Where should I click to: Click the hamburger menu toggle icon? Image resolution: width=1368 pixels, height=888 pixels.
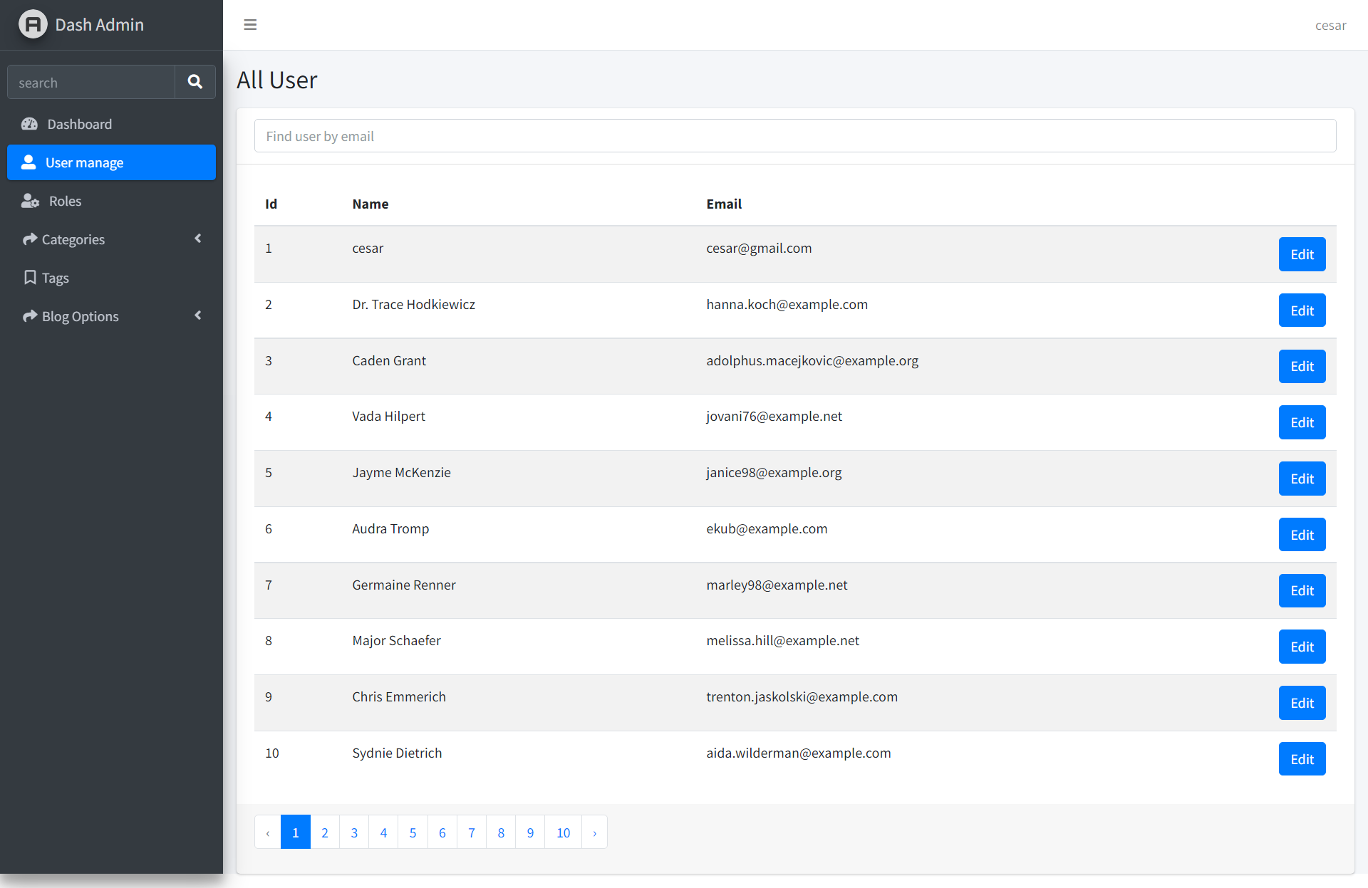click(x=250, y=25)
